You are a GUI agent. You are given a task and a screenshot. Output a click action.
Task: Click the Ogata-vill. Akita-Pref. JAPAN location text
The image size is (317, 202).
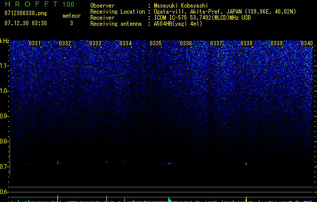(225, 12)
